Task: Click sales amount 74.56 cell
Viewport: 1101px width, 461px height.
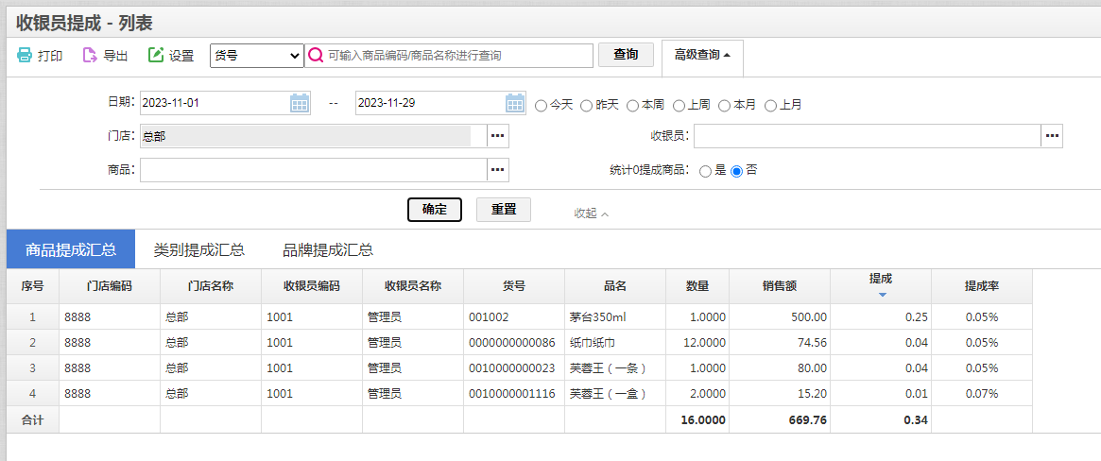Action: point(780,342)
